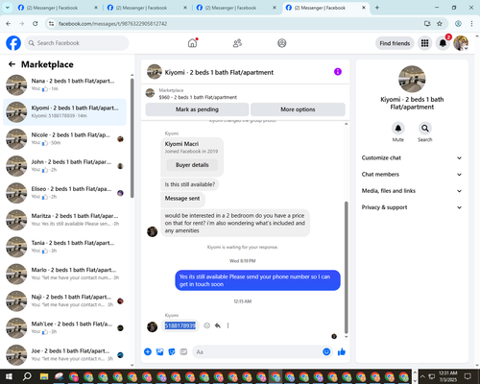Show hidden system tray icons
The height and width of the screenshot is (384, 480).
click(422, 376)
